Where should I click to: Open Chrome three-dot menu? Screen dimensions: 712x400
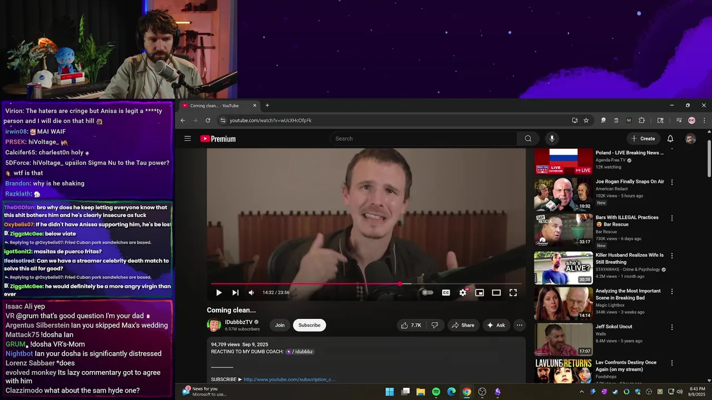[x=704, y=120]
